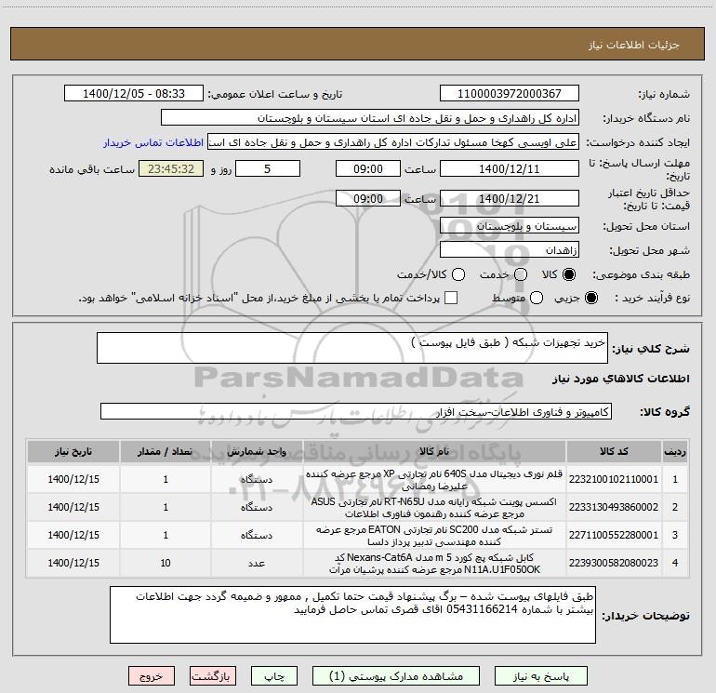Image resolution: width=716 pixels, height=693 pixels.
Task: Click the جزئیات اطلاعات نیاز header title
Action: (633, 45)
